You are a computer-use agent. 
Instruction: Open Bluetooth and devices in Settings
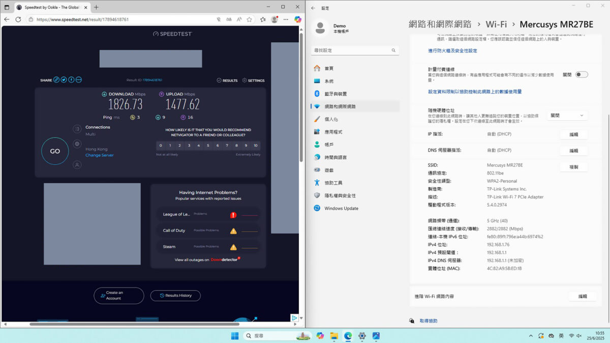coord(355,94)
